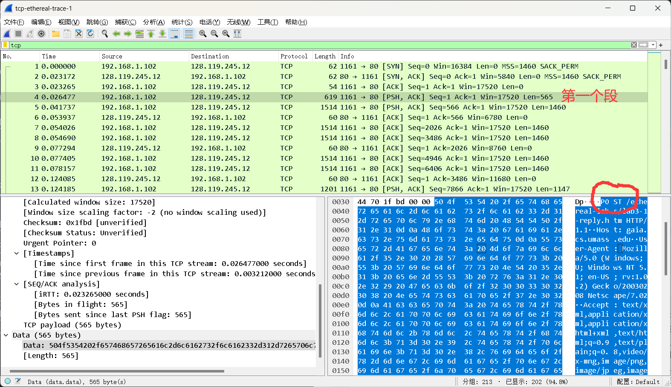Sort packets by the Destination column header
The image size is (671, 387).
coord(233,56)
